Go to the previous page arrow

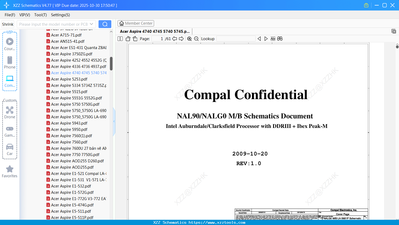pos(174,39)
